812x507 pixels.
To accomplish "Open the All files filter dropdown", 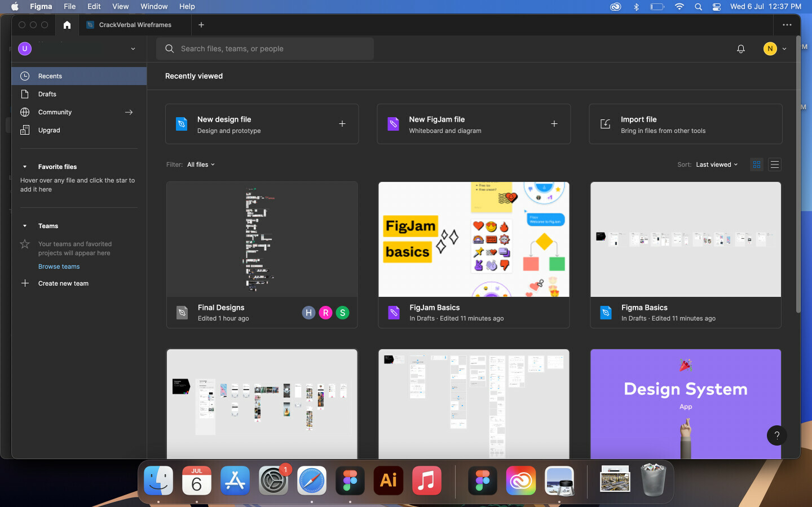I will [201, 164].
